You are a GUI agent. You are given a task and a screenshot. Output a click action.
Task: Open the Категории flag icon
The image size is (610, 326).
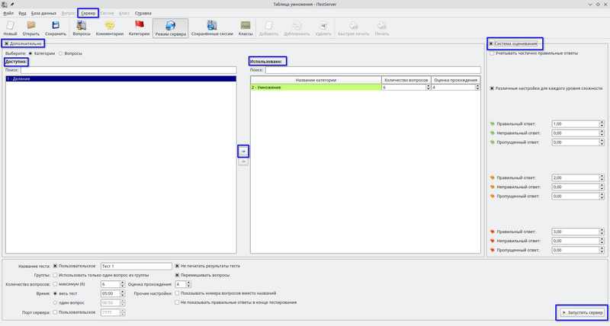(139, 28)
